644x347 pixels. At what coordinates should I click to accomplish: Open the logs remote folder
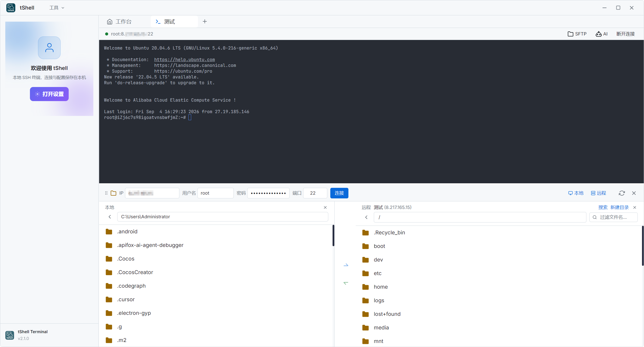click(x=499, y=300)
